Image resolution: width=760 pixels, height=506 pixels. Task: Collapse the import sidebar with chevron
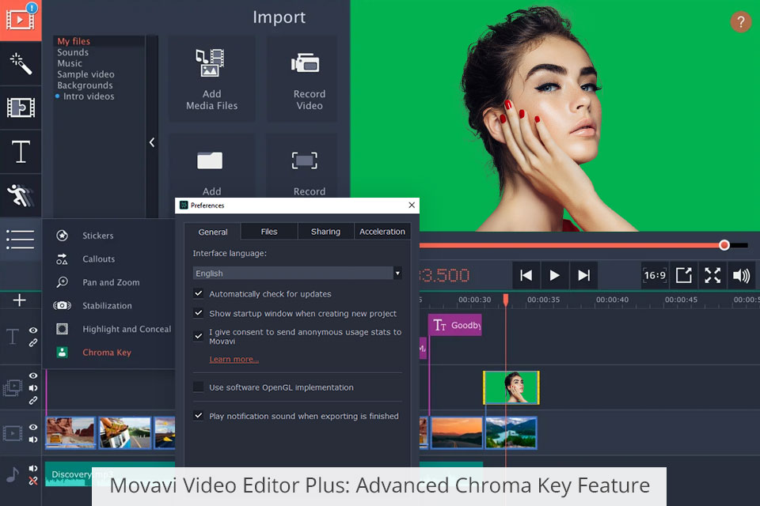152,142
